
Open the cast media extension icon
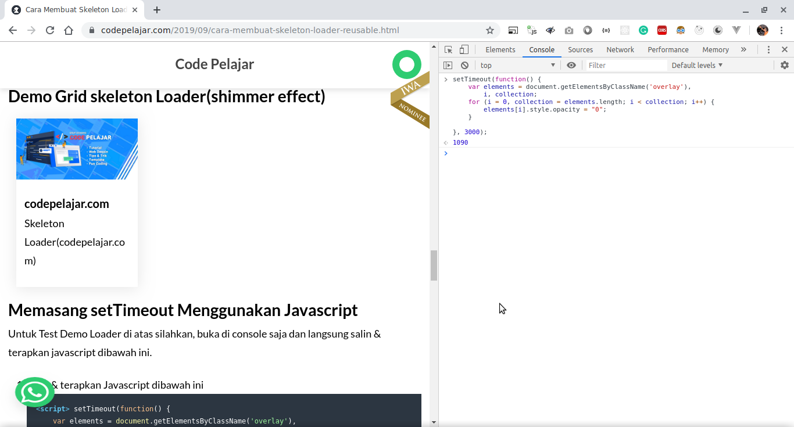(513, 30)
